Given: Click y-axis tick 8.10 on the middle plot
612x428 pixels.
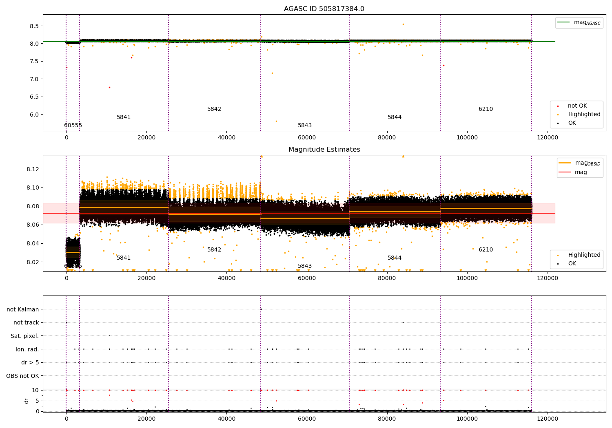Looking at the screenshot, I should pyautogui.click(x=33, y=188).
